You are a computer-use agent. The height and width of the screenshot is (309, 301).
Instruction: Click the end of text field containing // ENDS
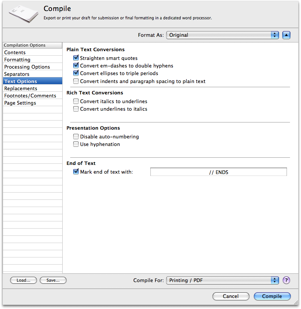tap(218, 173)
